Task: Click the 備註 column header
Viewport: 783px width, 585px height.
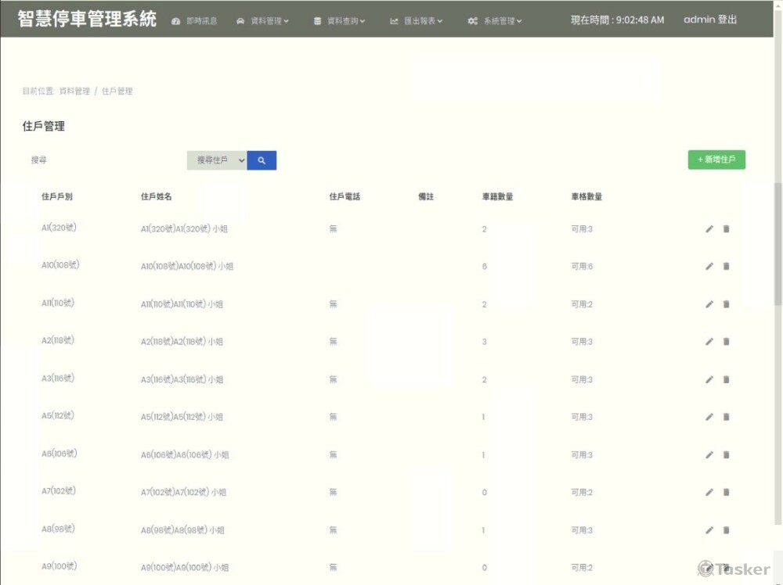Action: pyautogui.click(x=426, y=196)
